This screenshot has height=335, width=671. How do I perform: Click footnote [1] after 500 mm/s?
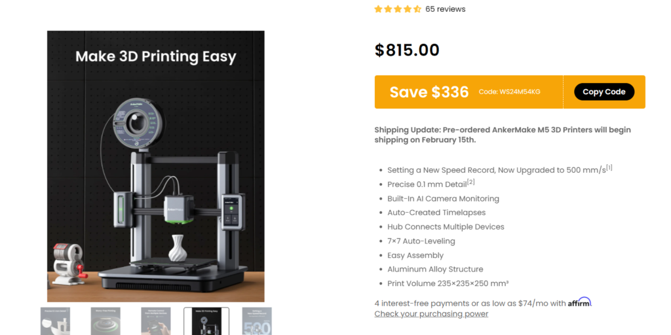(x=609, y=168)
